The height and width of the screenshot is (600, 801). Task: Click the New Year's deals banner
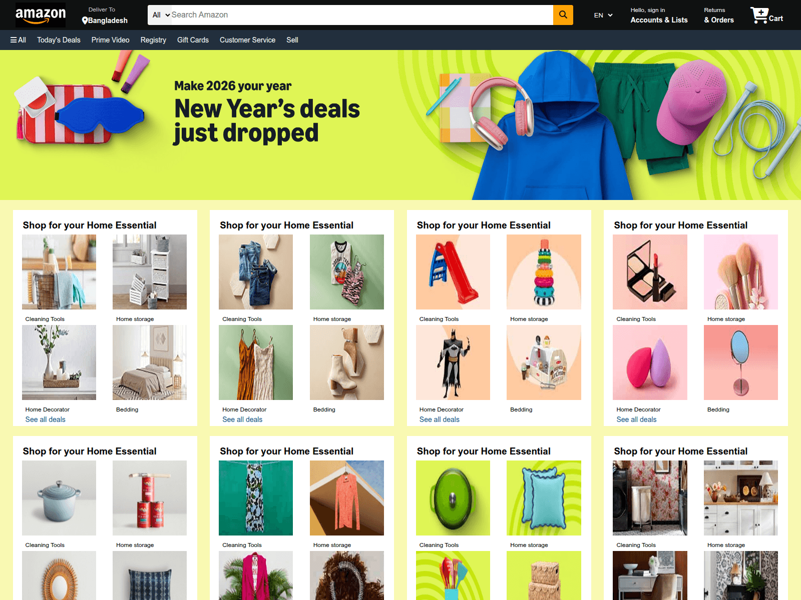pos(400,125)
